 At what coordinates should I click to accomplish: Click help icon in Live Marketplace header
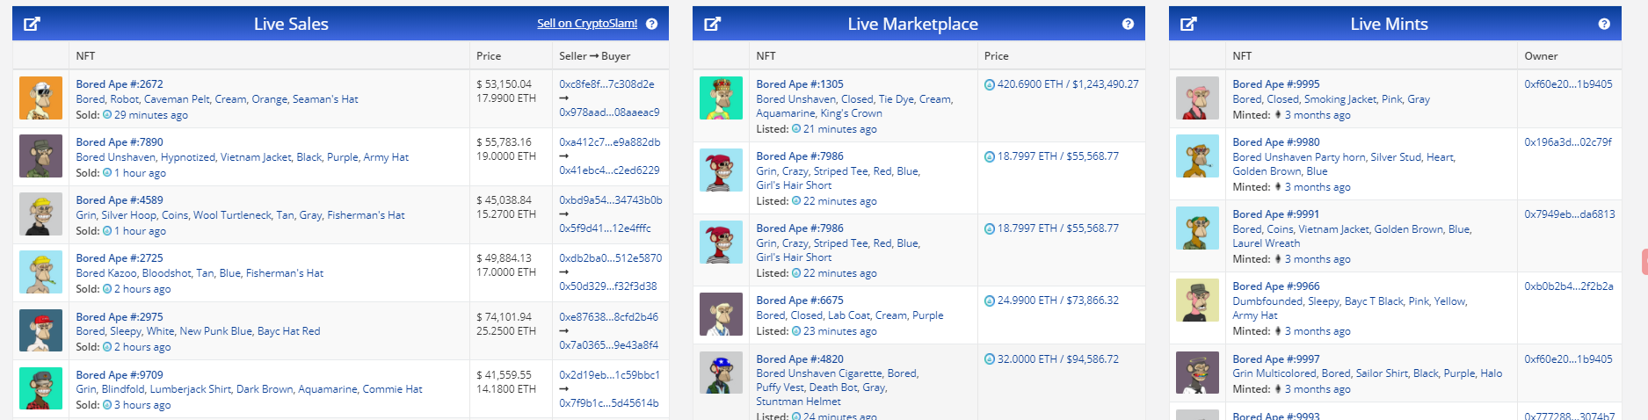pyautogui.click(x=1128, y=24)
